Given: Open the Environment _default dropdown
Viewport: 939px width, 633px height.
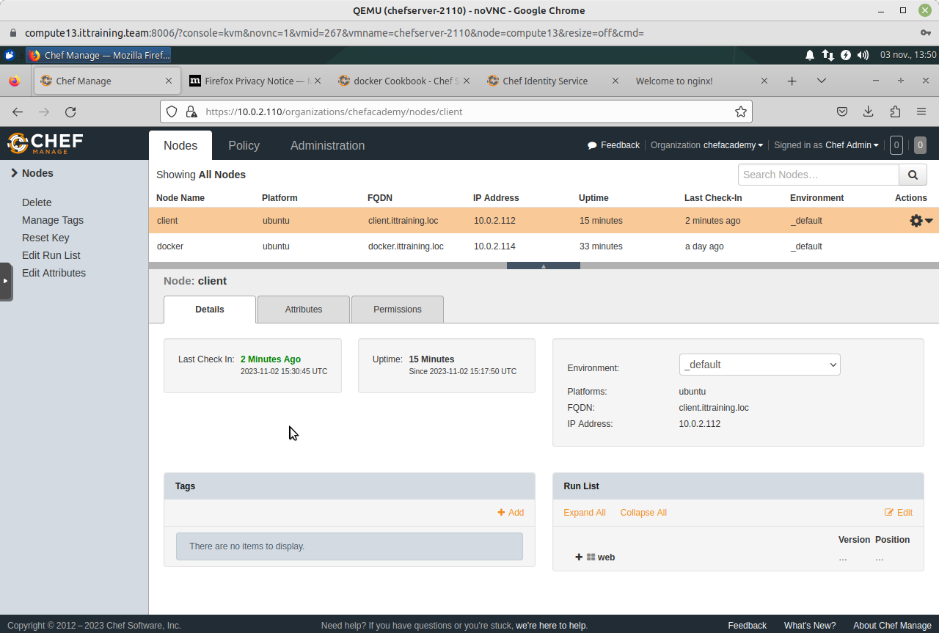Looking at the screenshot, I should [x=759, y=365].
